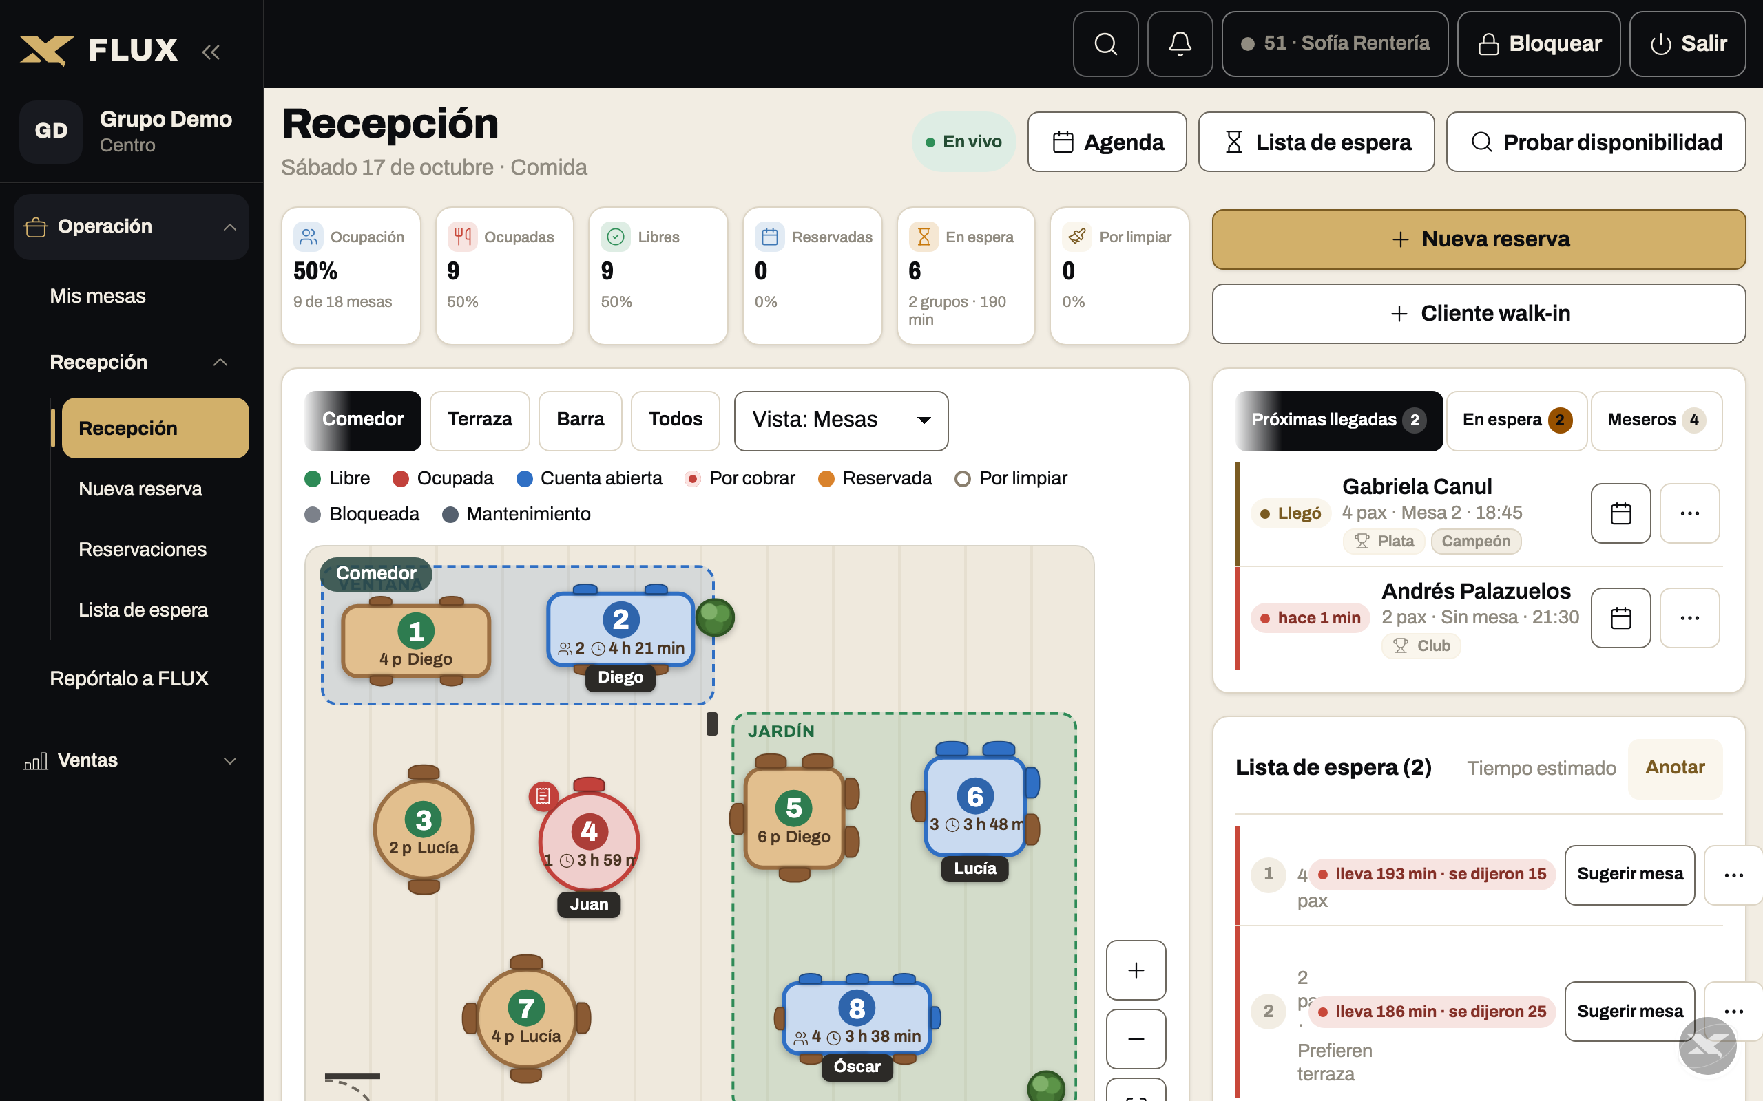Click Bloquear lock button
Image resolution: width=1763 pixels, height=1101 pixels.
point(1538,43)
